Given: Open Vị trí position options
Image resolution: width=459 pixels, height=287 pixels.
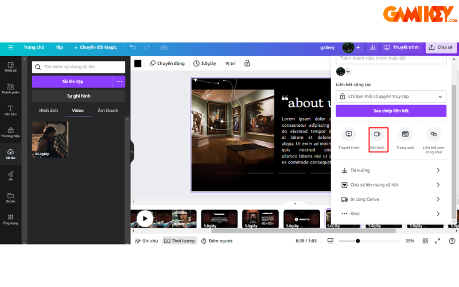Looking at the screenshot, I should (230, 63).
